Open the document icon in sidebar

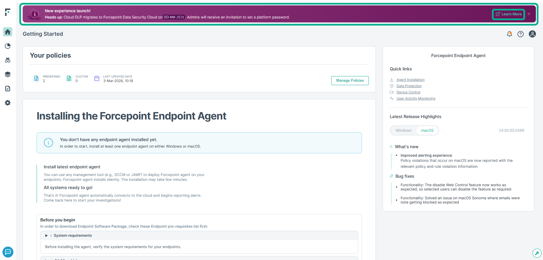8,89
